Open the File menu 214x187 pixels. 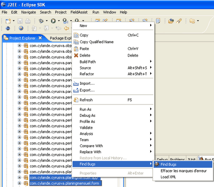pyautogui.click(x=4, y=12)
